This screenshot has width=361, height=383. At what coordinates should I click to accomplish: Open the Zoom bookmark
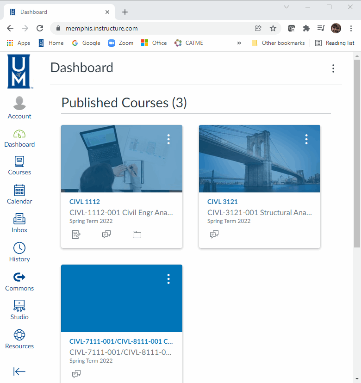click(x=121, y=43)
